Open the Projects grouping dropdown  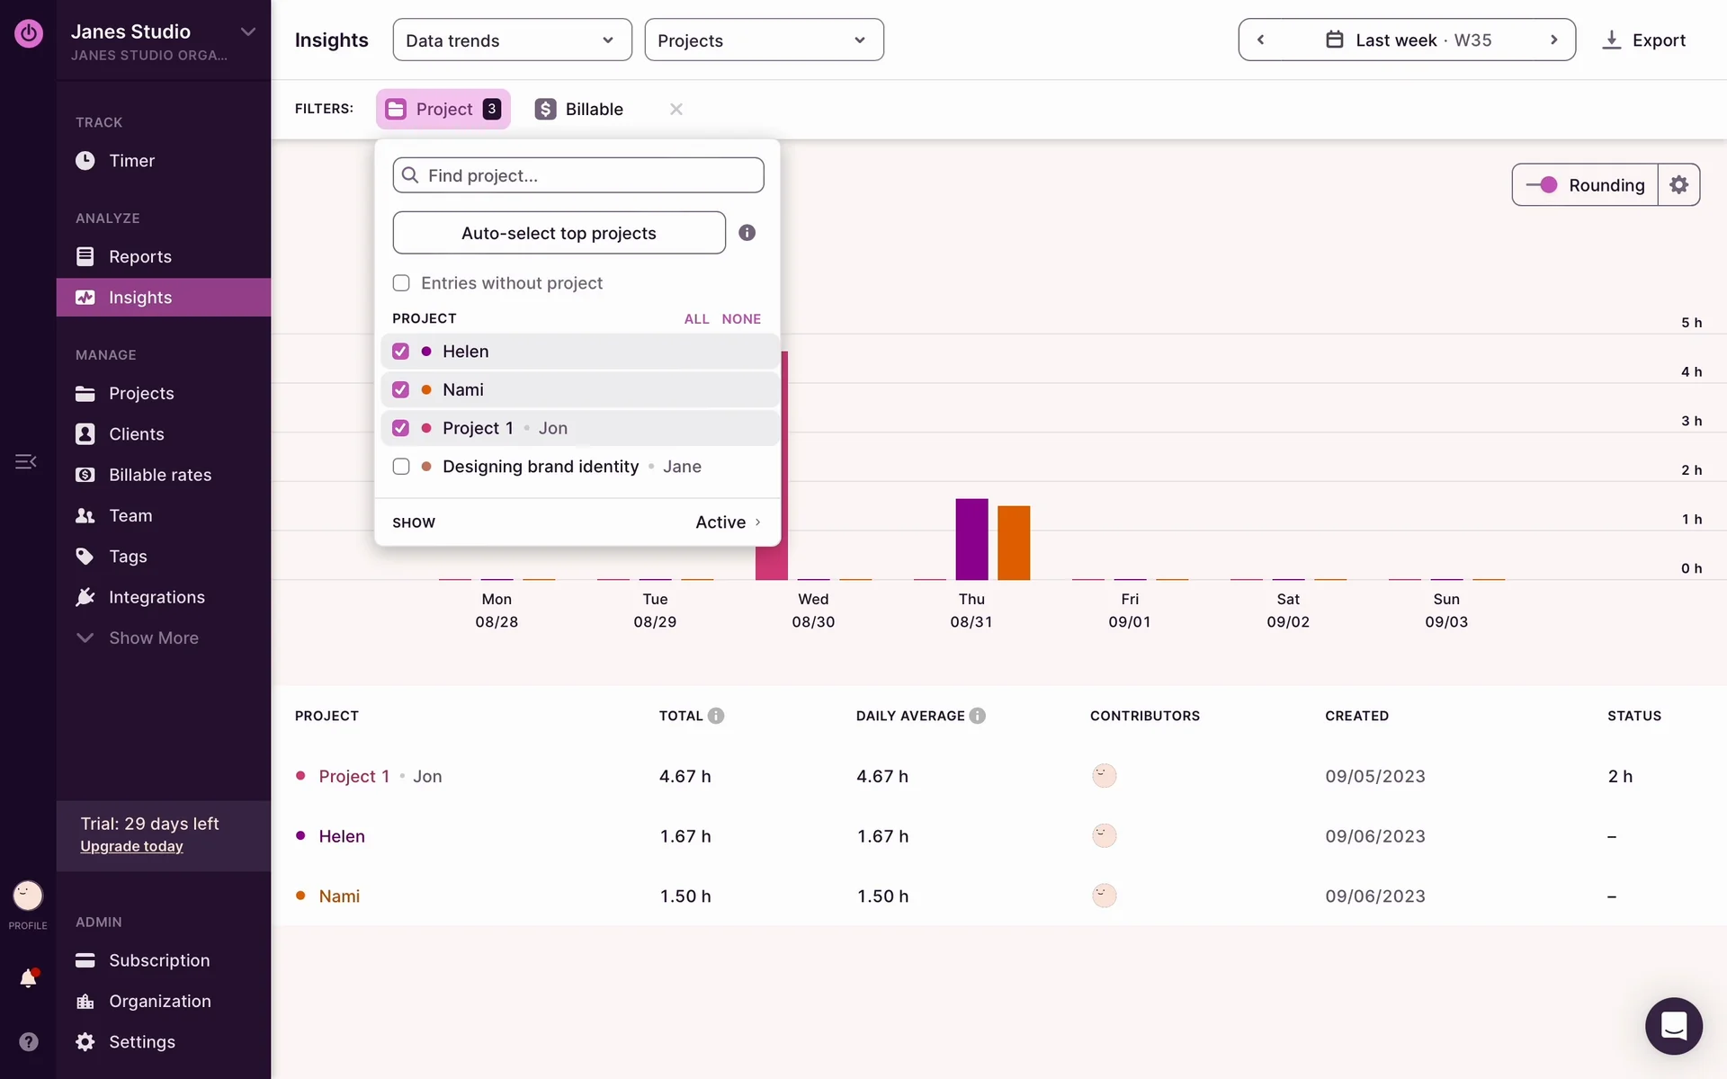[764, 40]
